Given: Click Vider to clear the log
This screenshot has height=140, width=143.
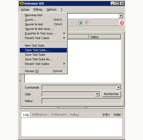Looking at the screenshot, I should [117, 114].
